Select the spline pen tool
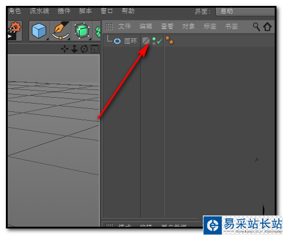 tap(61, 31)
